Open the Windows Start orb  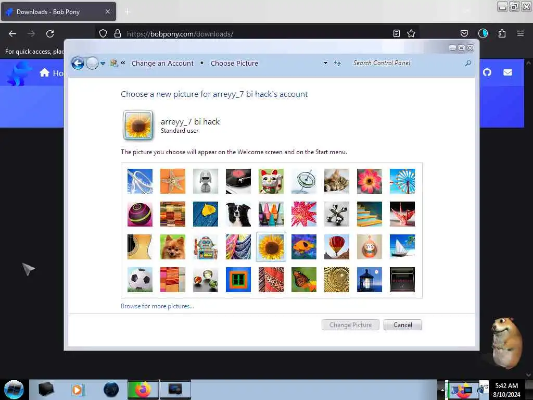[14, 390]
